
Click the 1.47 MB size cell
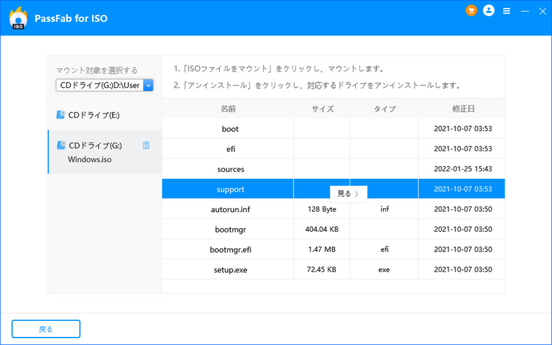click(x=322, y=249)
